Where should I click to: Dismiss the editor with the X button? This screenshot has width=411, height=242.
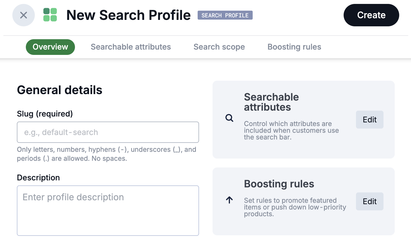24,15
